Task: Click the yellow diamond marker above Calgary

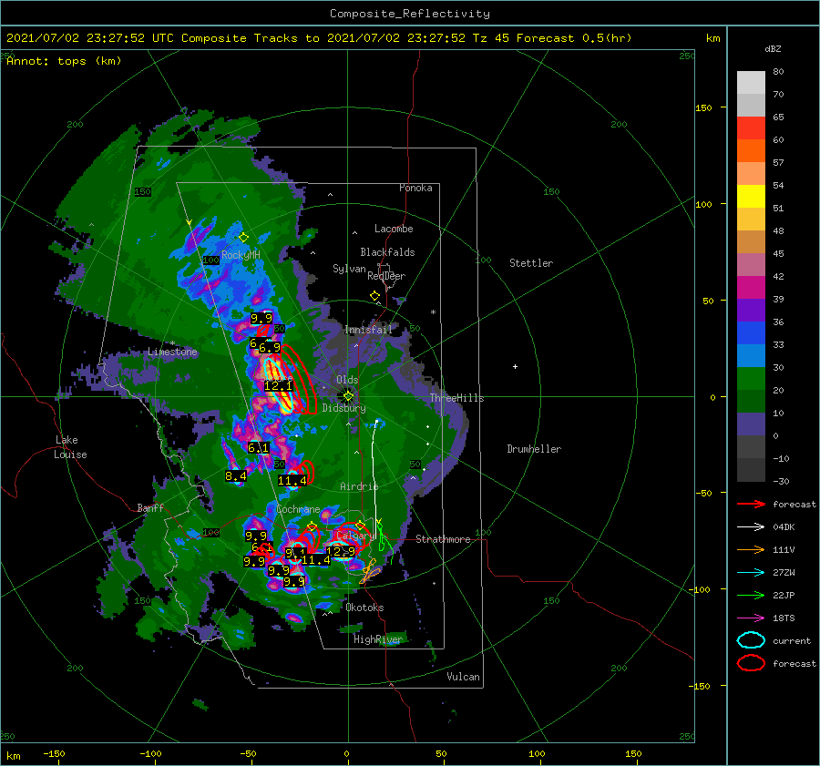Action: pyautogui.click(x=360, y=526)
